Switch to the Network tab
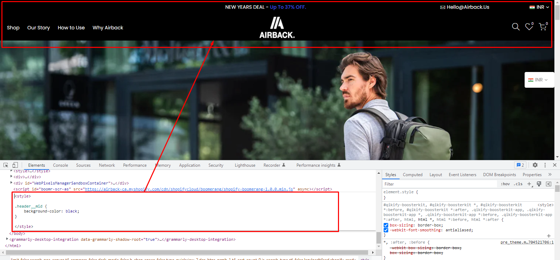The image size is (560, 260). point(107,165)
